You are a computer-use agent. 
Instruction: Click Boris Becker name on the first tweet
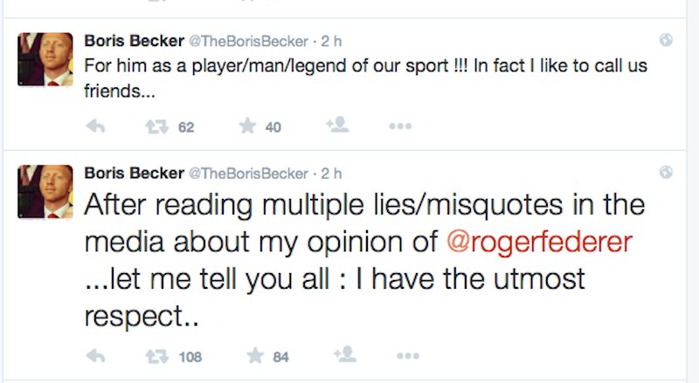click(x=133, y=40)
